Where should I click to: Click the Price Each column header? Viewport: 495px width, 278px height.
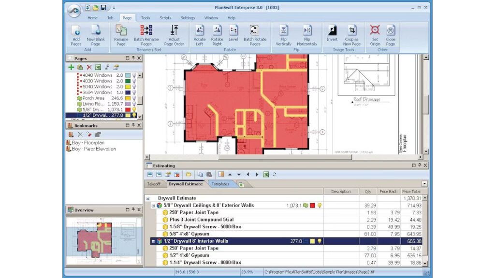point(388,191)
